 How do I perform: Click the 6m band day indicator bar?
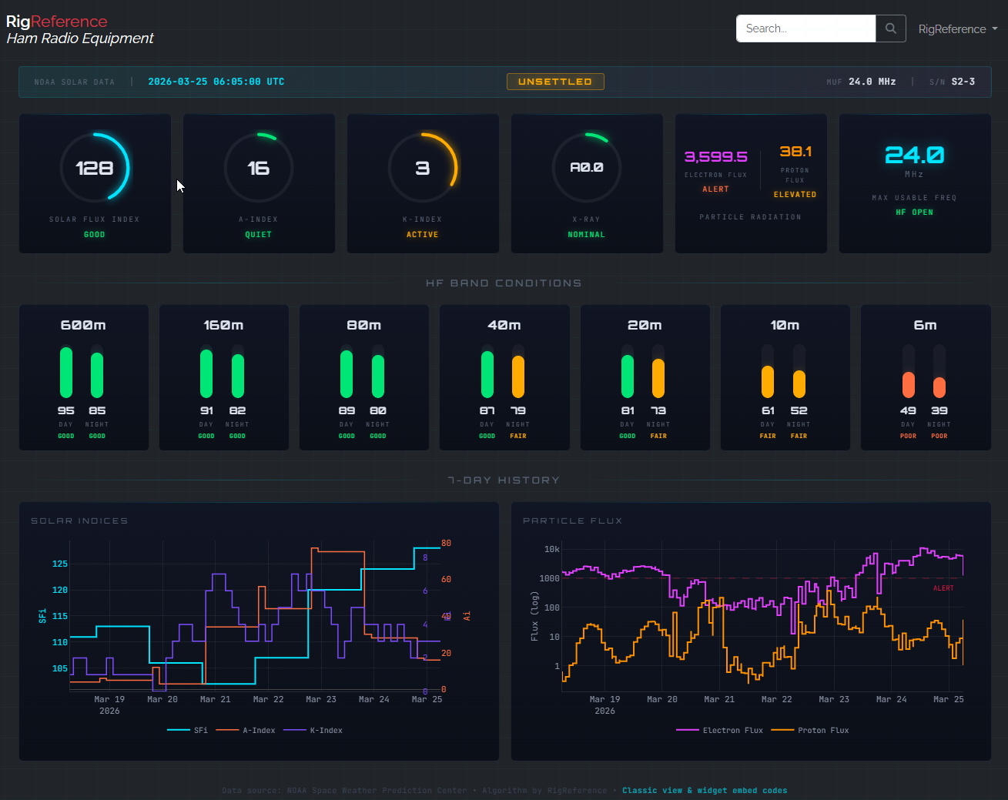click(909, 373)
